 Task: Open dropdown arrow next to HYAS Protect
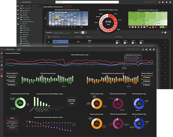pyautogui.click(x=4, y=49)
